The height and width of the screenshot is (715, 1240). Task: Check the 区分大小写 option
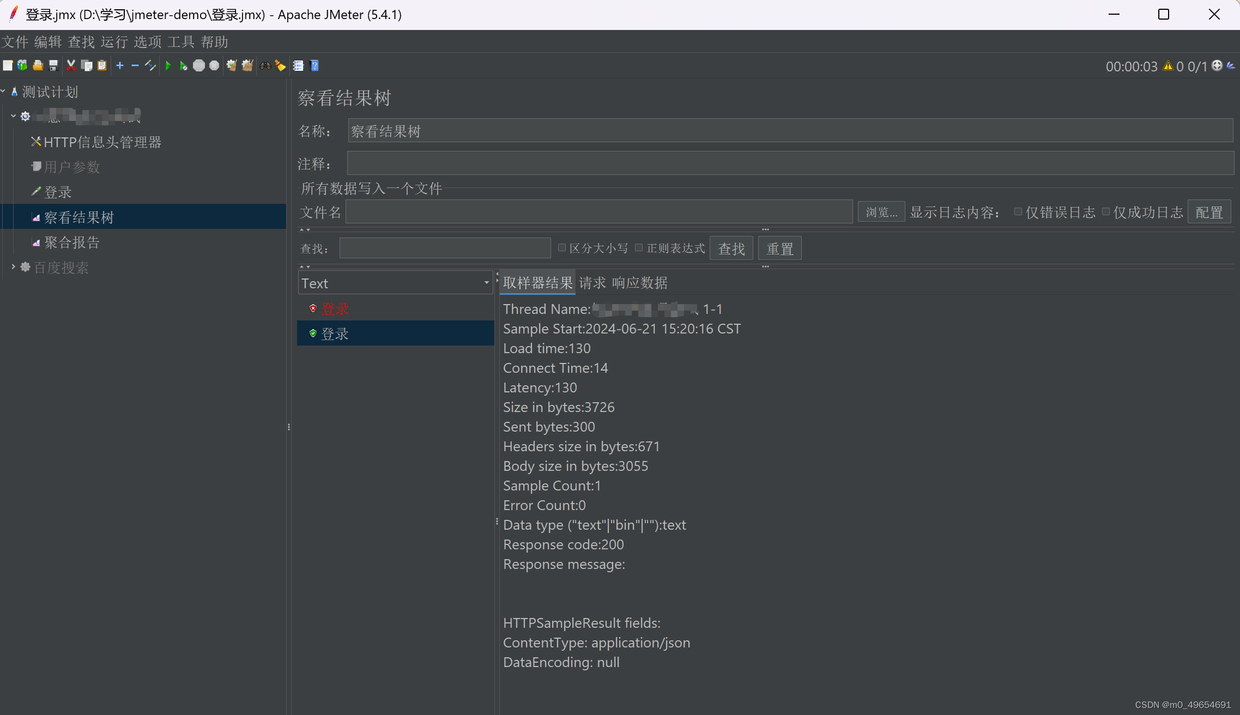click(x=562, y=248)
